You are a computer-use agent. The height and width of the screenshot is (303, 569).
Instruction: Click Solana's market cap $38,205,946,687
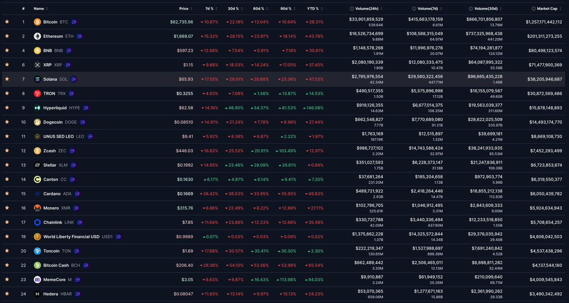(x=544, y=79)
